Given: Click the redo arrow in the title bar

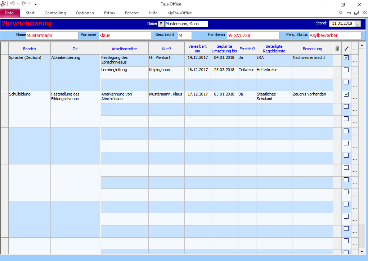Looking at the screenshot, I should pos(24,4).
